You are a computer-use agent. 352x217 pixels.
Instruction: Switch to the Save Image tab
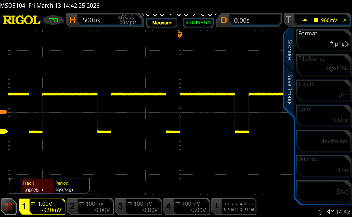[x=290, y=90]
